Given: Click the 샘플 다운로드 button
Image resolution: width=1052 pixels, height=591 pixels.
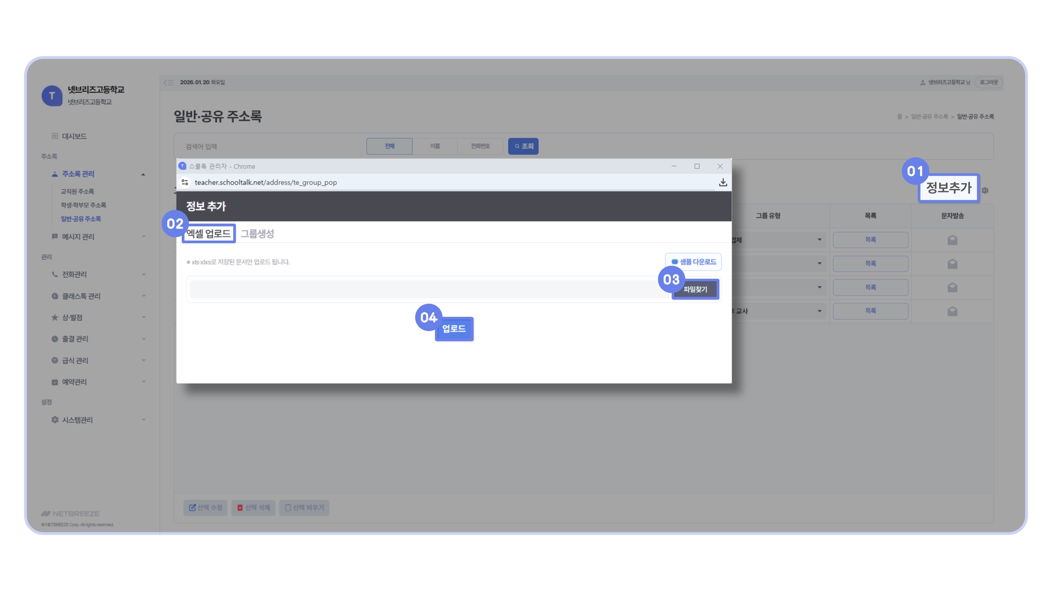Looking at the screenshot, I should [693, 262].
